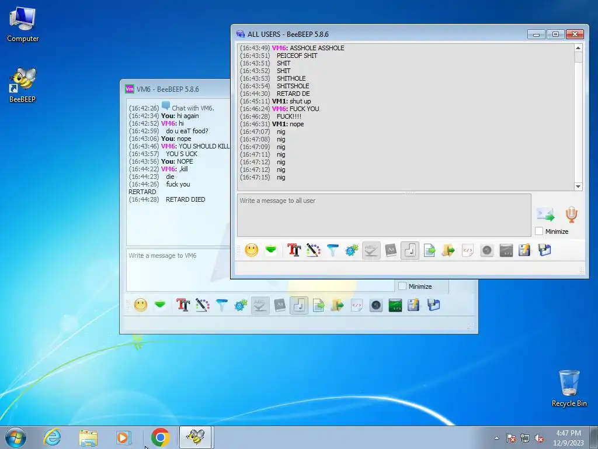The height and width of the screenshot is (449, 598).
Task: Open font chooser in ALL USERS toolbar
Action: tap(294, 250)
